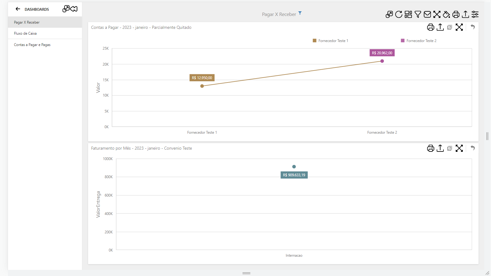The width and height of the screenshot is (491, 276).
Task: Drill up with undo arrow on Faturamento chart
Action: pos(473,148)
